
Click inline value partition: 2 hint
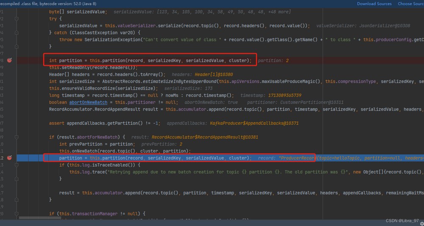(273, 61)
